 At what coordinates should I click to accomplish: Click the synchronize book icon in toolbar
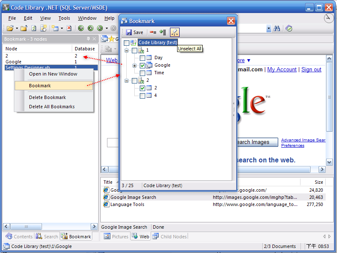[x=289, y=28]
